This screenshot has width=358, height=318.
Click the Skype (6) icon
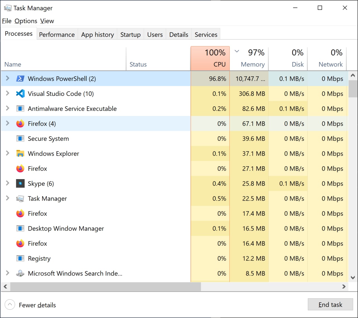pos(20,184)
